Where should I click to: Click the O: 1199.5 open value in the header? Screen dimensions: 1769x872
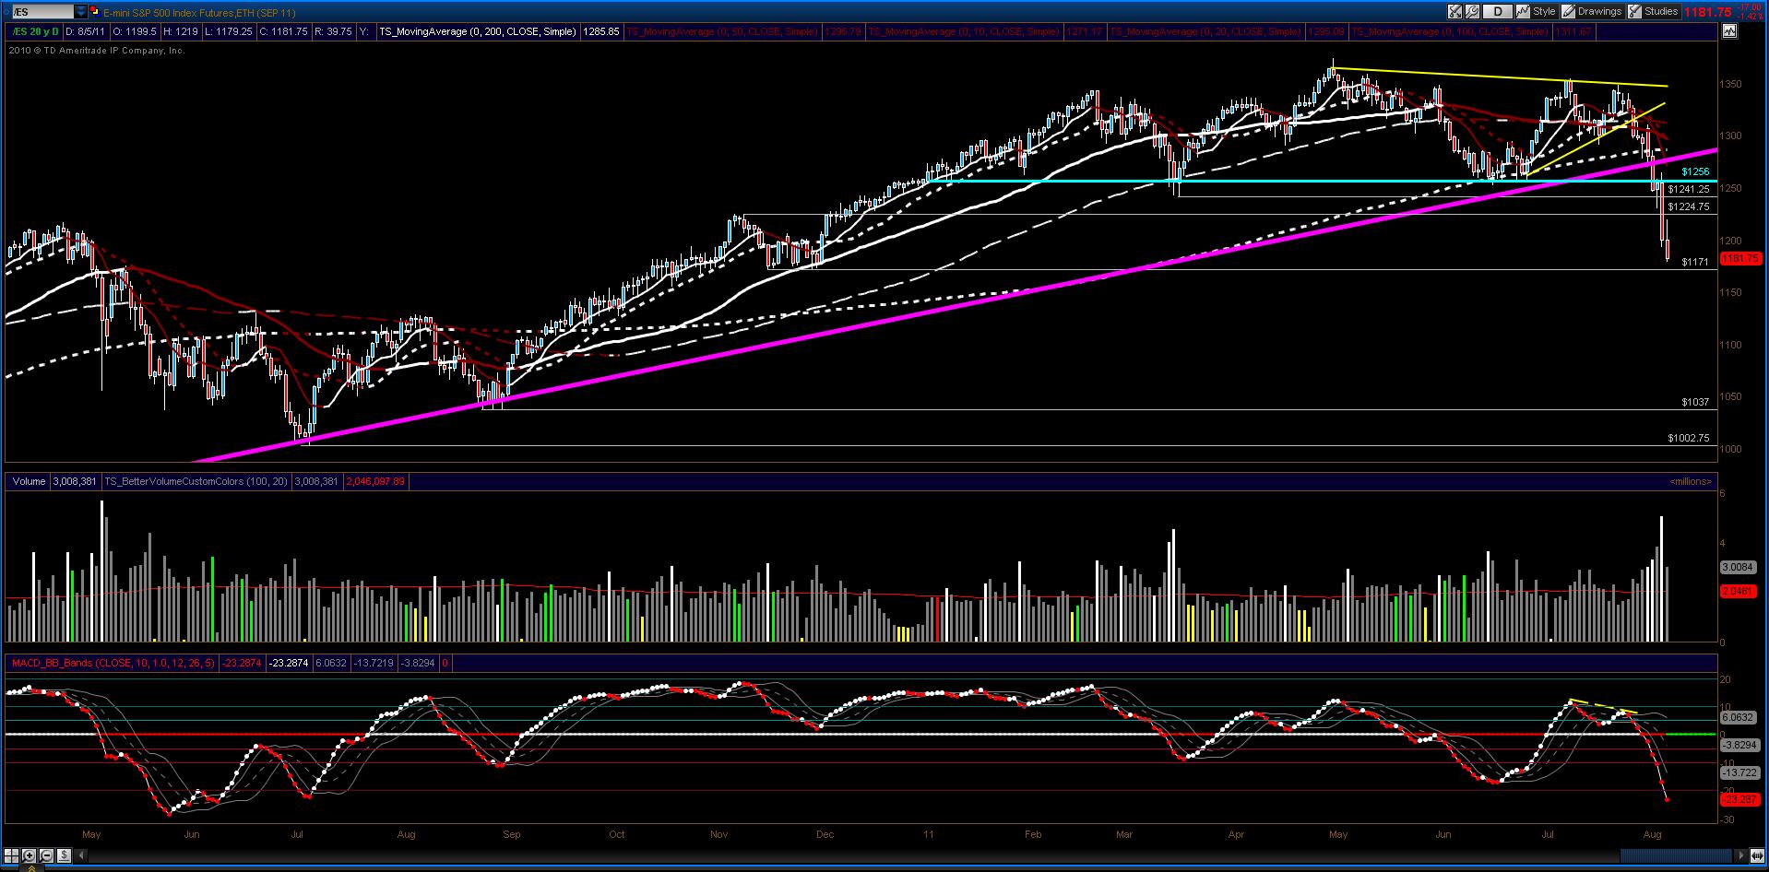pyautogui.click(x=136, y=31)
